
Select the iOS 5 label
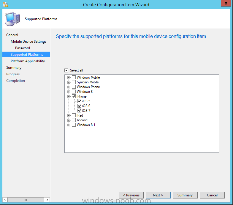point(86,101)
